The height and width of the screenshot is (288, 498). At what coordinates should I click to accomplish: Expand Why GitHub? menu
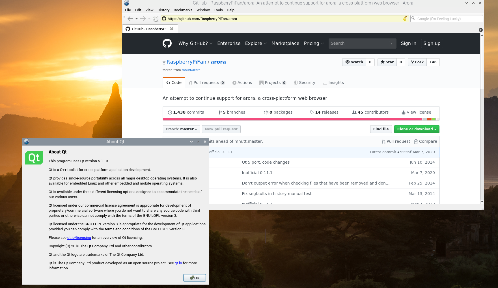click(195, 43)
